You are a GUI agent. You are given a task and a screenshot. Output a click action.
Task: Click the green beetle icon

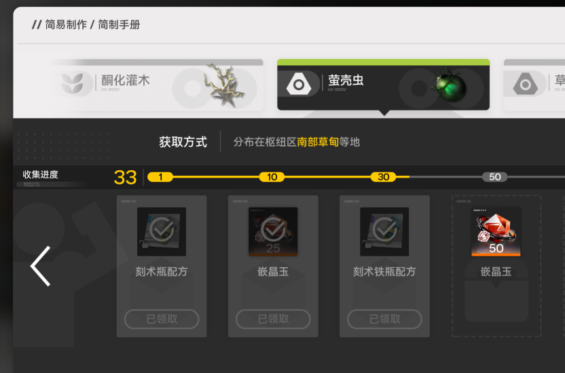[450, 85]
